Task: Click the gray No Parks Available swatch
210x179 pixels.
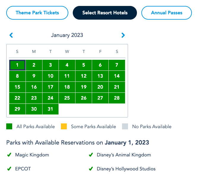Action: tap(125, 127)
